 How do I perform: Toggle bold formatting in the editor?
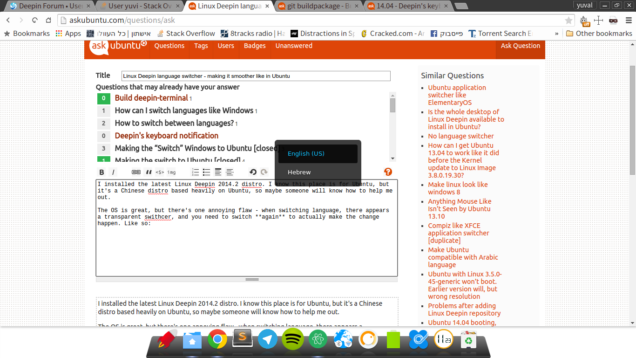[101, 172]
